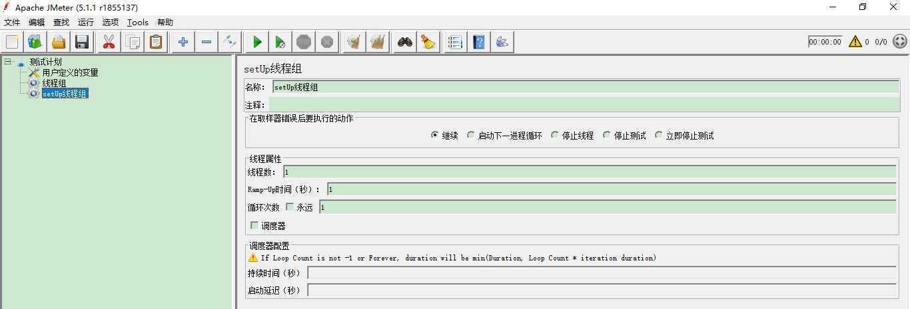Select the setUp线程组 tree node
The image size is (910, 309).
(x=65, y=94)
